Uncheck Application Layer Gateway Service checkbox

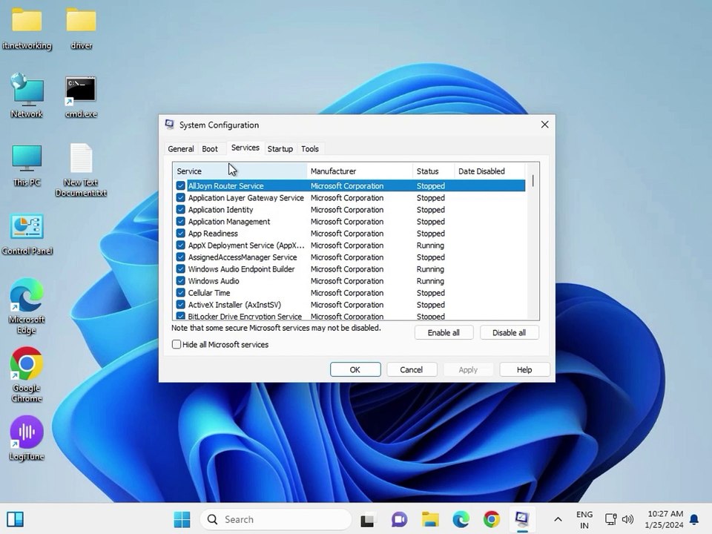click(181, 197)
